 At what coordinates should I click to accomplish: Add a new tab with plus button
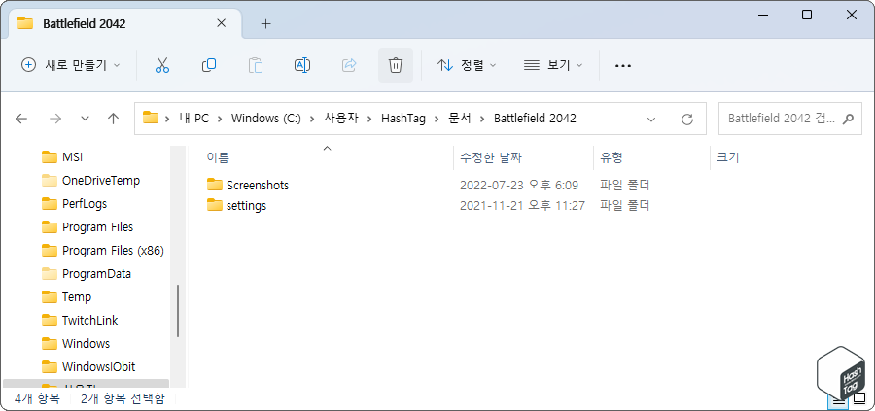[x=266, y=23]
